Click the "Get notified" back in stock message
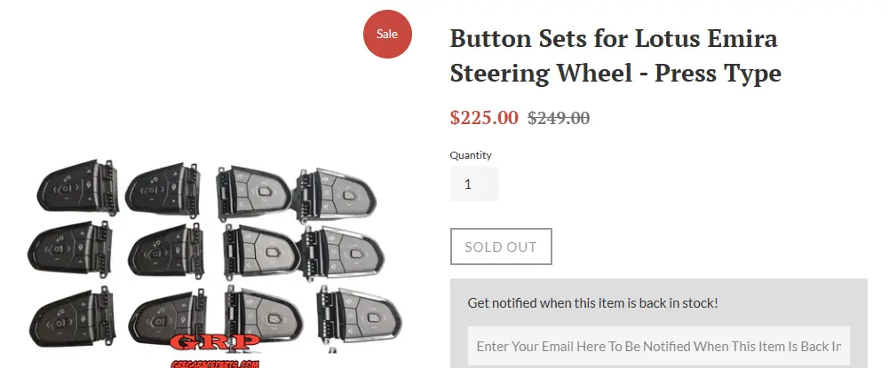This screenshot has width=889, height=368. tap(592, 303)
